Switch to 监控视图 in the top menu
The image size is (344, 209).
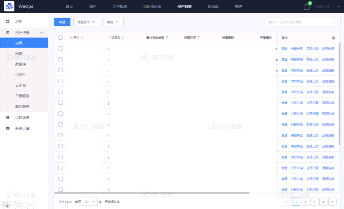[x=120, y=6]
